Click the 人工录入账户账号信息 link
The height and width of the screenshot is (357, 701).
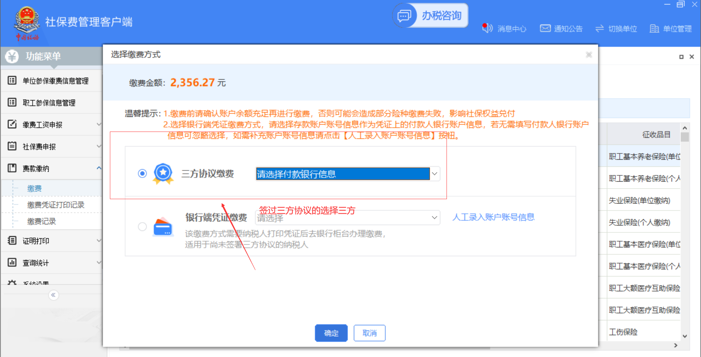coord(493,217)
